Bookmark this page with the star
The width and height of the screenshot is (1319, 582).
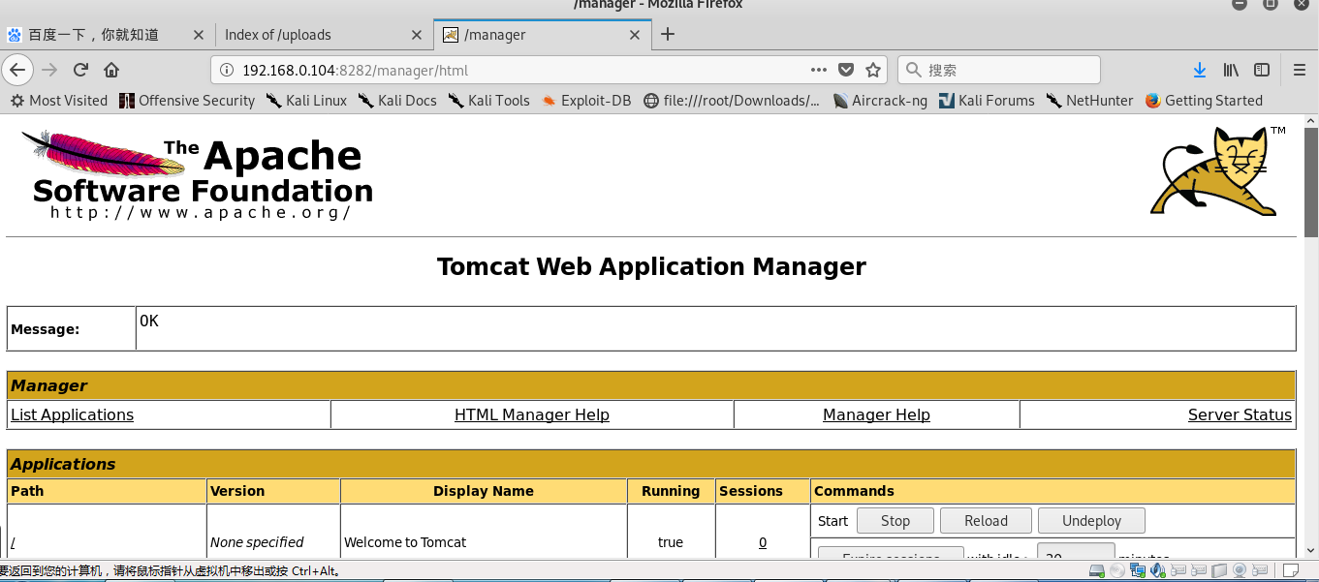[873, 70]
